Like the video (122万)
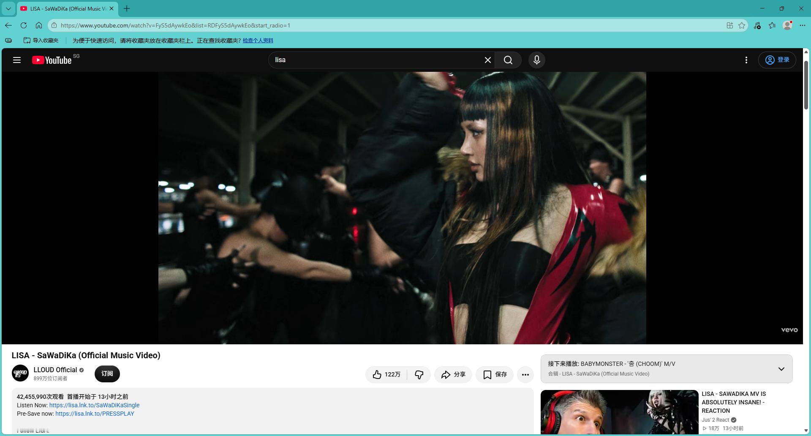The width and height of the screenshot is (811, 436). [386, 374]
